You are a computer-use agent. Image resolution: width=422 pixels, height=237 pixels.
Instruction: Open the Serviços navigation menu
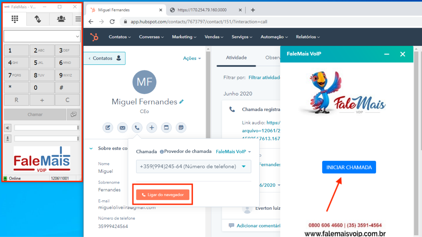(242, 37)
